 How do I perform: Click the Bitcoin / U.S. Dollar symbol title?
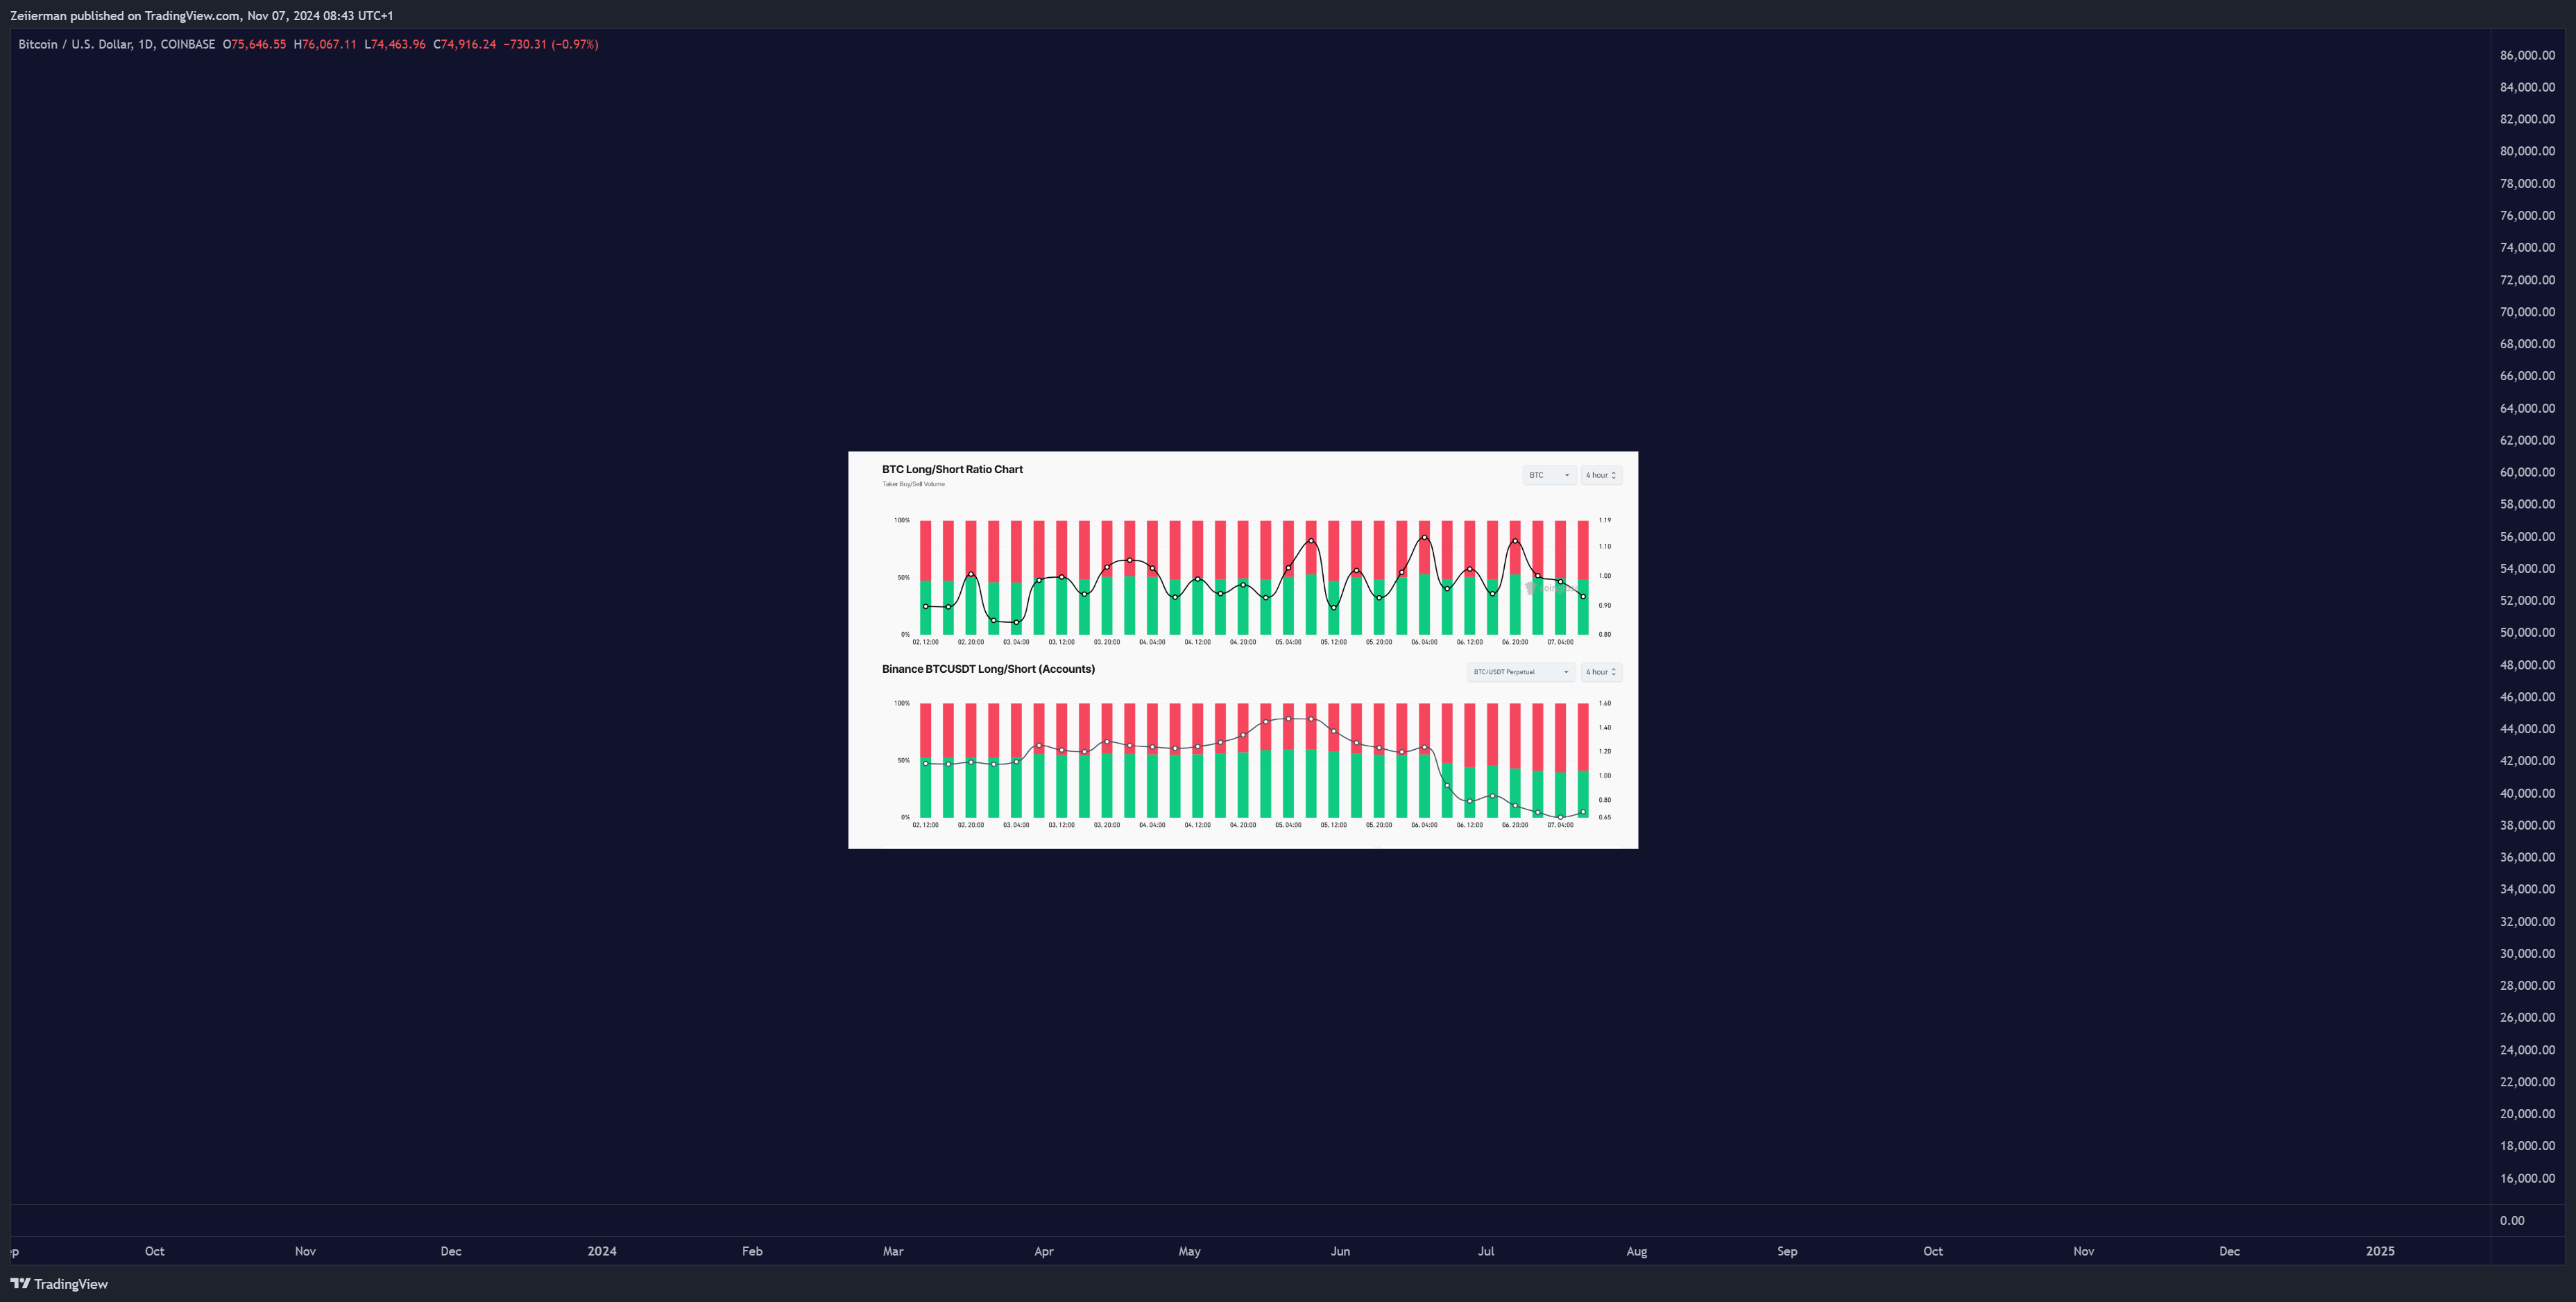coord(117,44)
